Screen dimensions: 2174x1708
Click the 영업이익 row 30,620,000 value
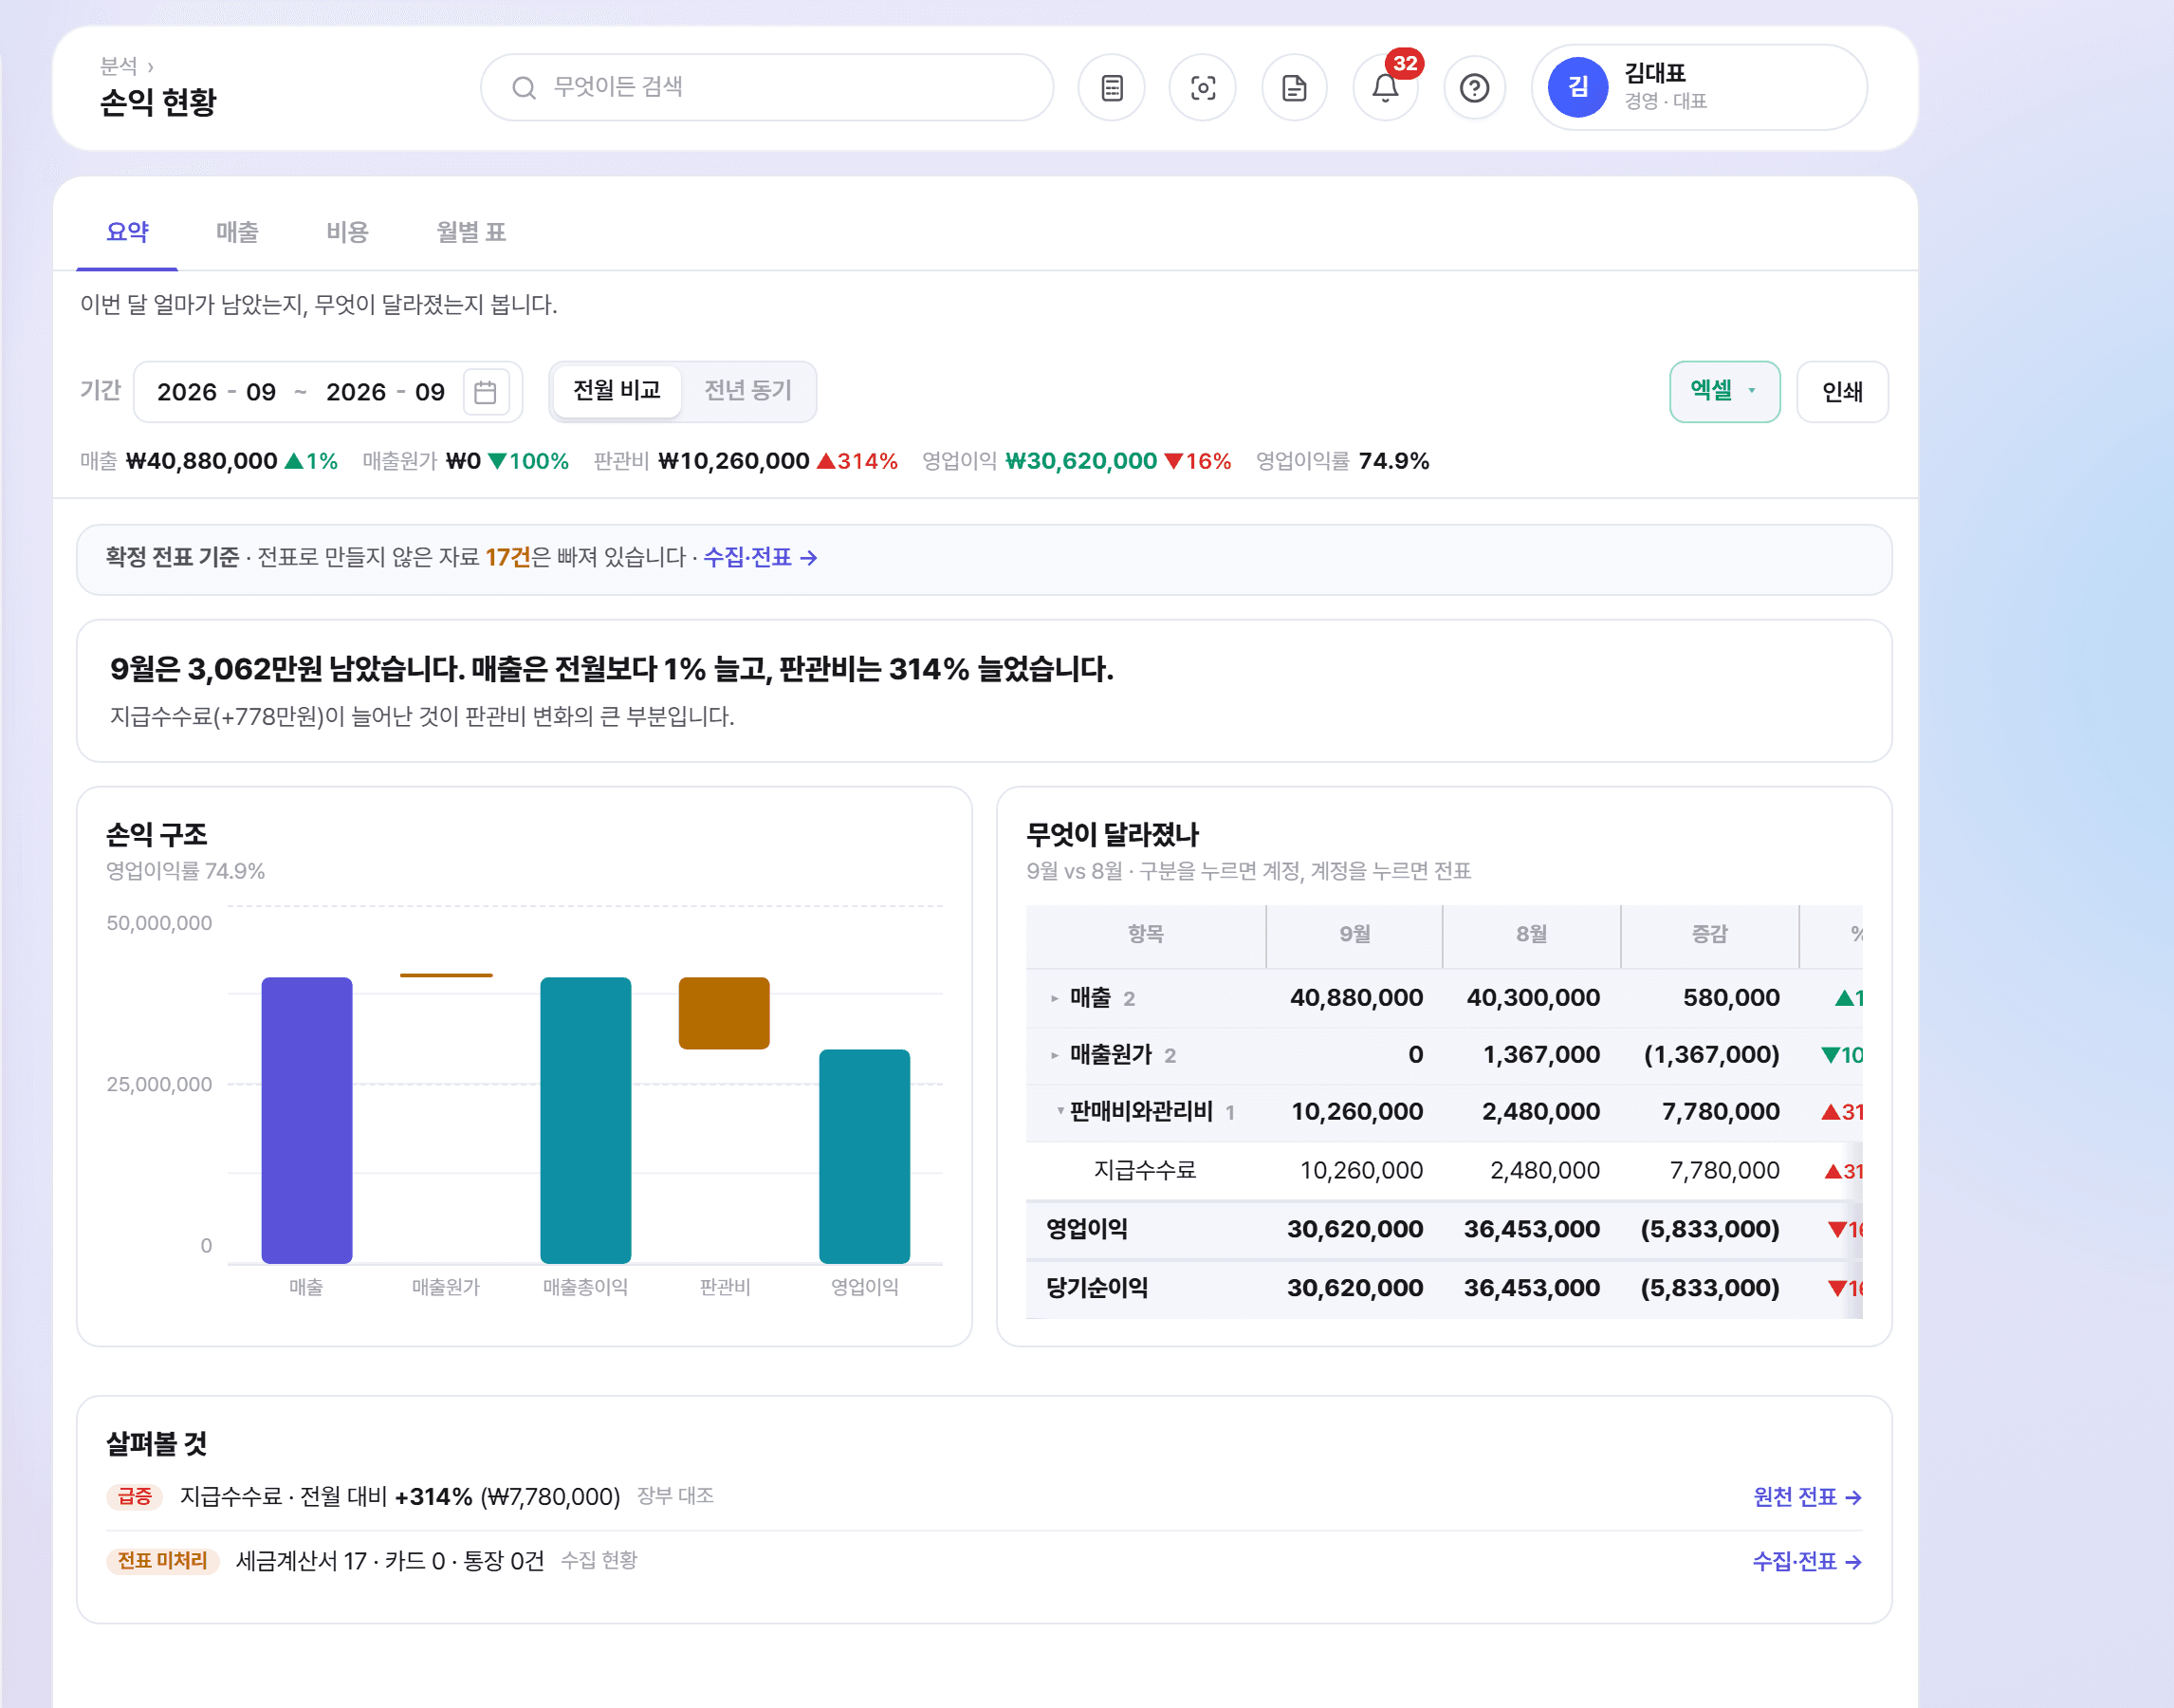pyautogui.click(x=1354, y=1229)
